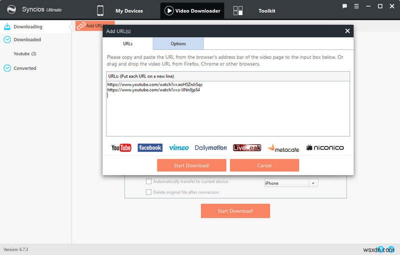Switch to the Options tab

178,43
